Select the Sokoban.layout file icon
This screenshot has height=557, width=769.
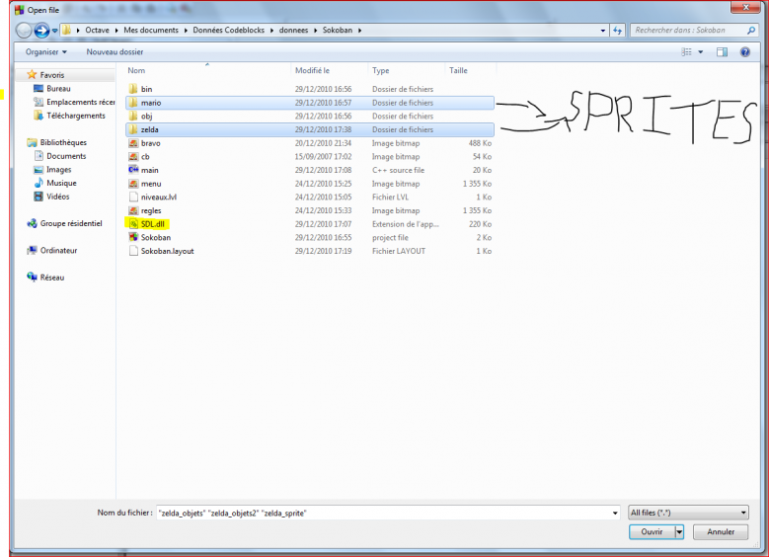click(x=133, y=251)
